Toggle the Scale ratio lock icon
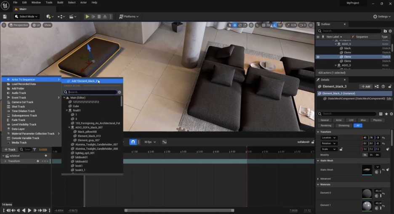The height and width of the screenshot is (214, 394). [x=341, y=149]
